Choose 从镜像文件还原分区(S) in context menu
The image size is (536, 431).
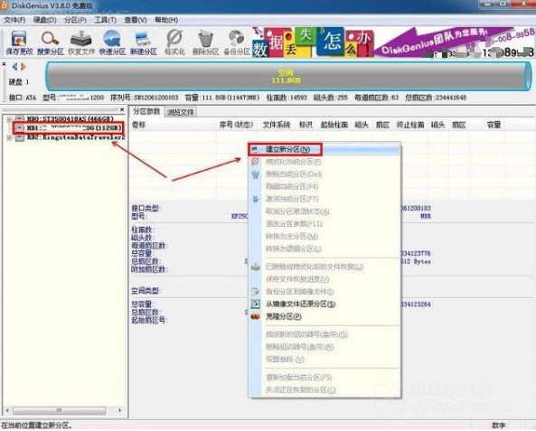tap(324, 304)
